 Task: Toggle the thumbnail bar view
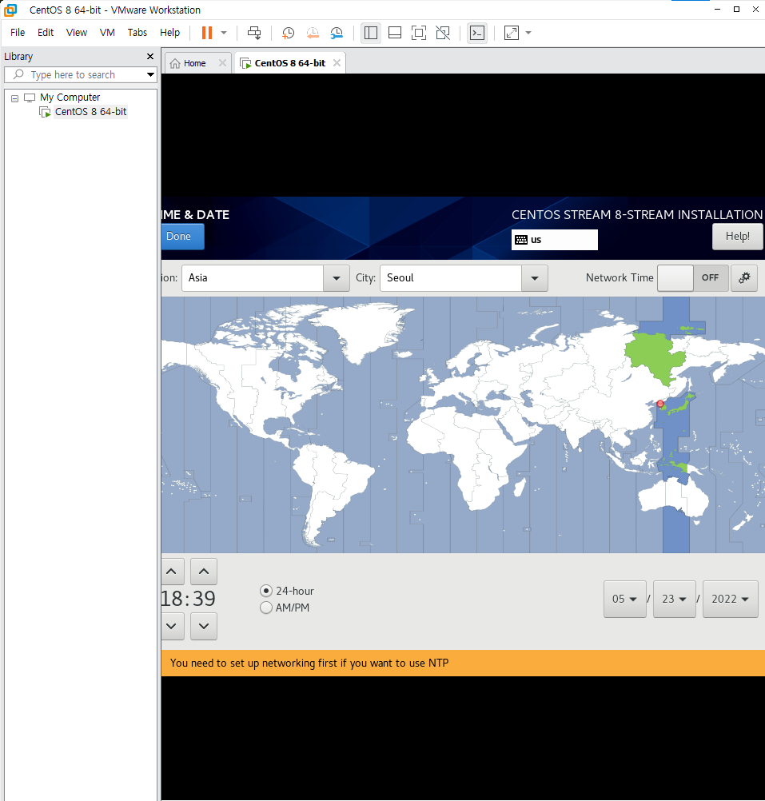click(x=395, y=33)
